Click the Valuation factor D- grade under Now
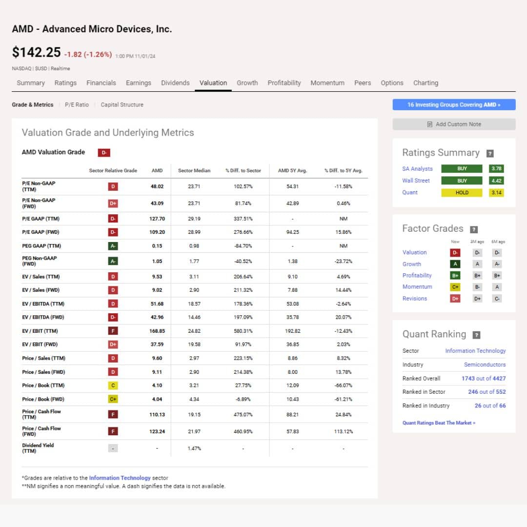 coord(455,253)
